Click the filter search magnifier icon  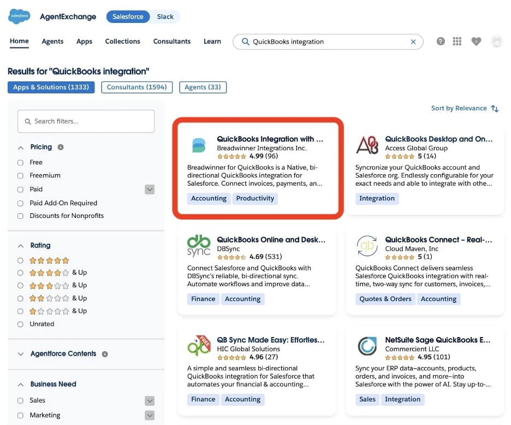click(28, 121)
